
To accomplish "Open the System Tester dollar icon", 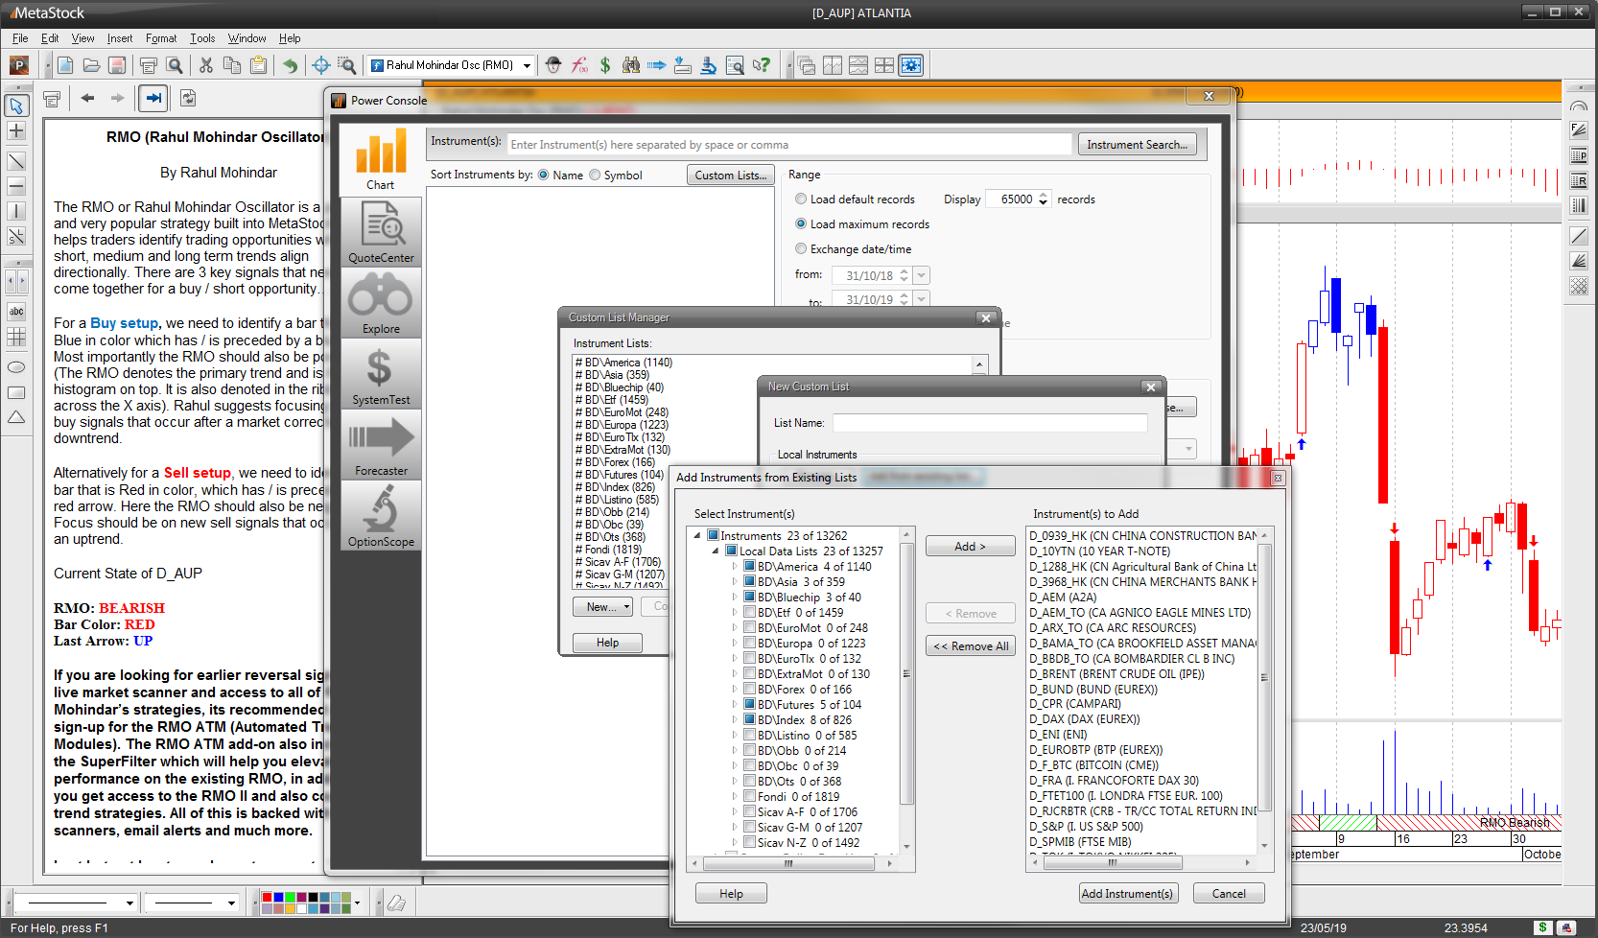I will pyautogui.click(x=605, y=65).
